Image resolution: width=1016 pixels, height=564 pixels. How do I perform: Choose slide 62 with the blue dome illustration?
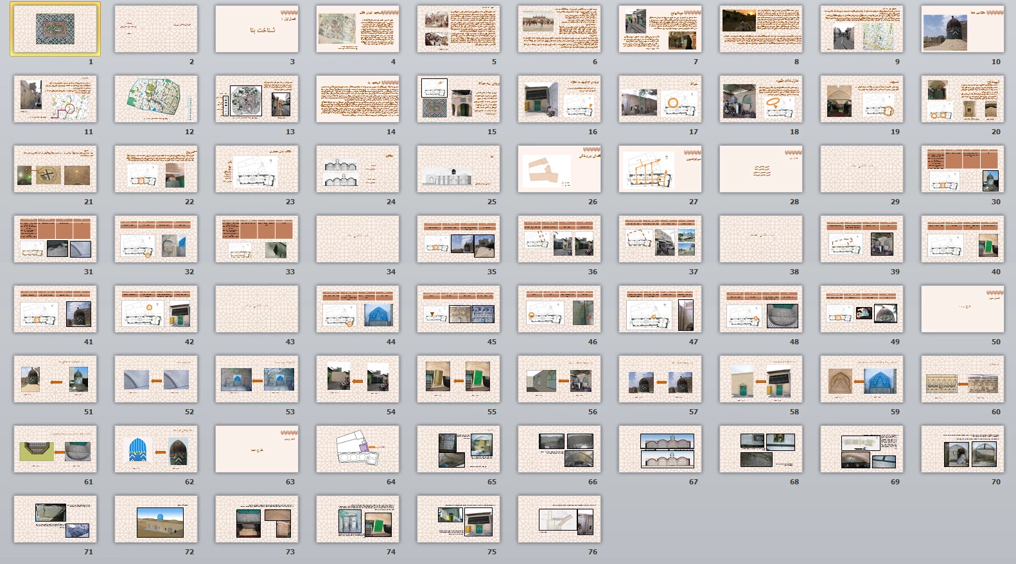[156, 449]
